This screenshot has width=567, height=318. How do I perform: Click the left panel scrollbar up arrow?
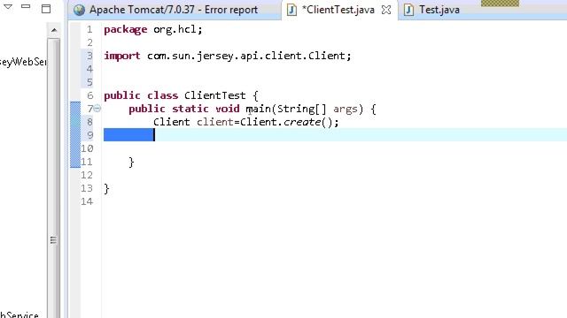click(54, 30)
